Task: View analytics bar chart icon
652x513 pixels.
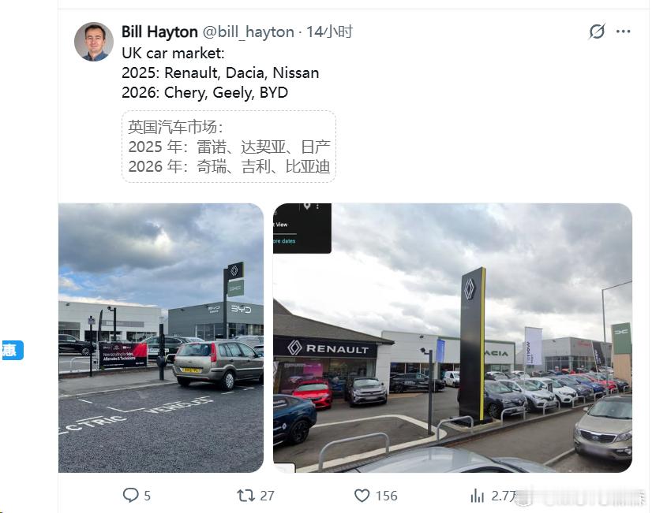Action: [x=478, y=496]
